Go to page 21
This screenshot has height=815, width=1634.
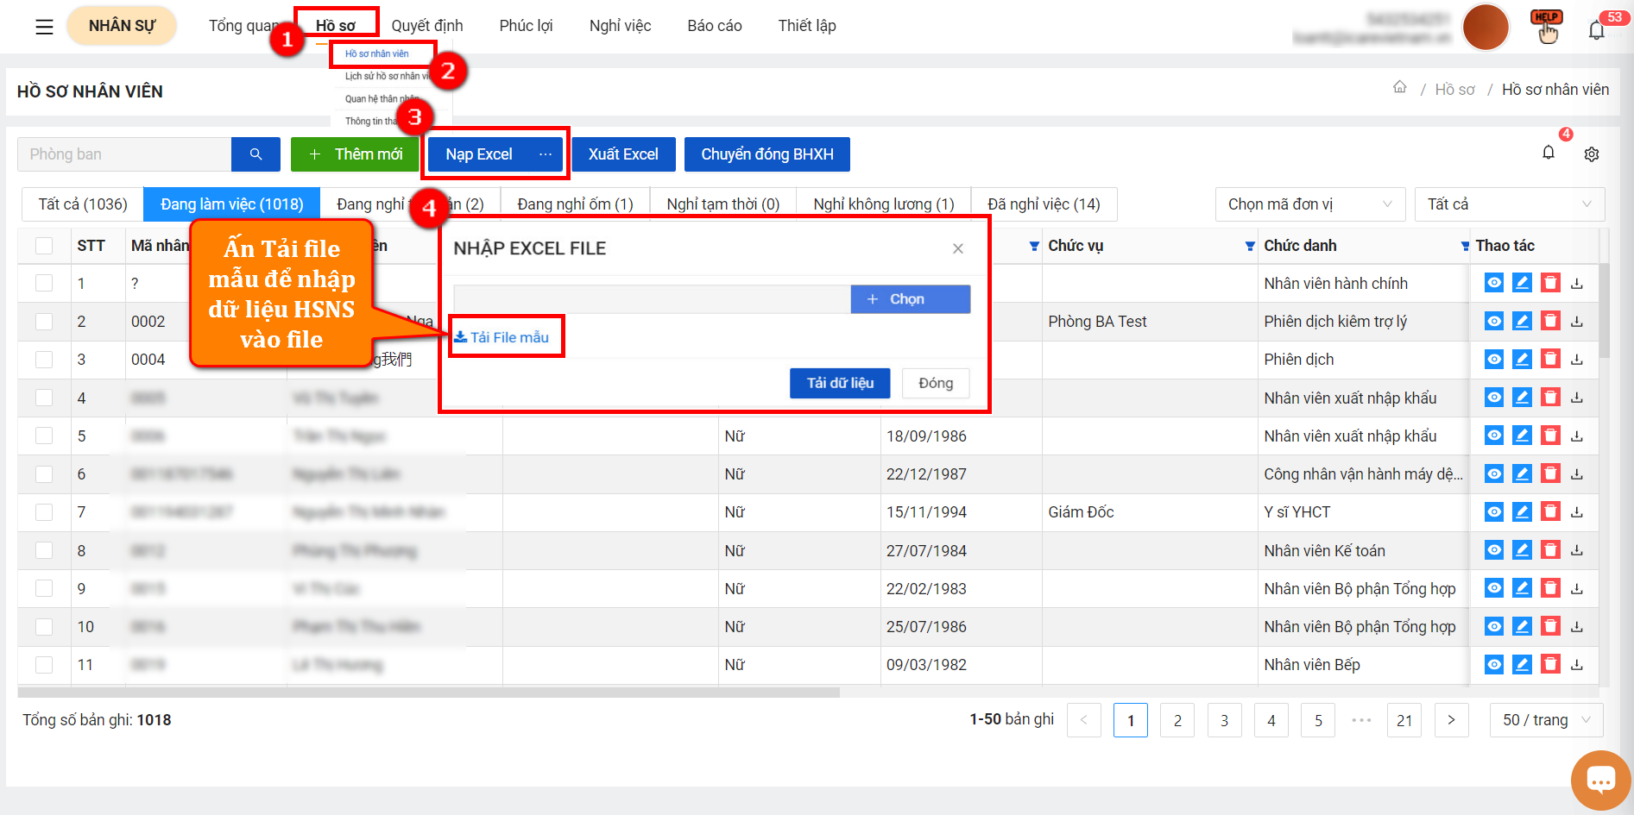pos(1404,720)
